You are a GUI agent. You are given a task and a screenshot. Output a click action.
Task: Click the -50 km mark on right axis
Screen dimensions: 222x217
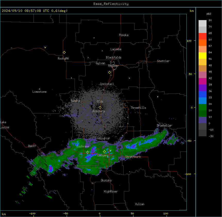click(189, 141)
